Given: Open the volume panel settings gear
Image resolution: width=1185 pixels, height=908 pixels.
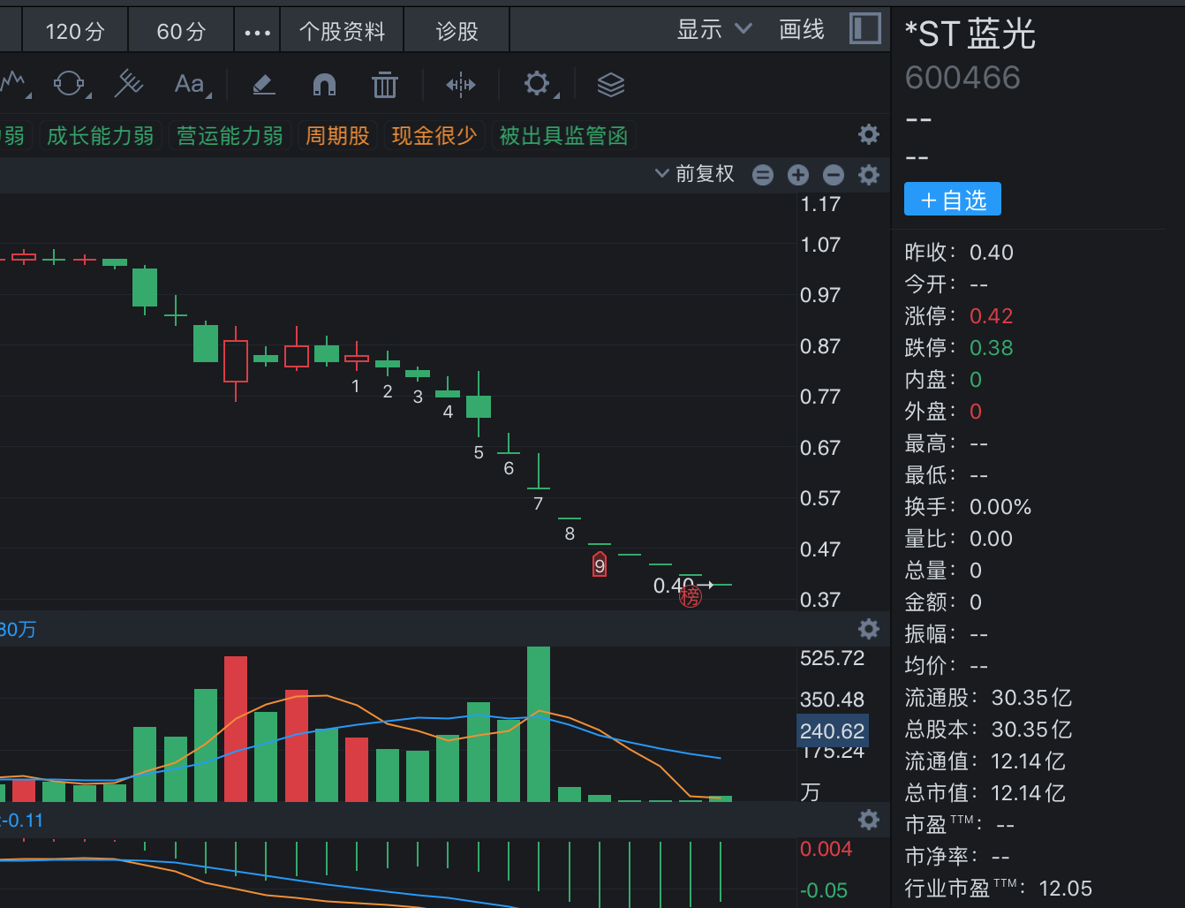Looking at the screenshot, I should tap(869, 629).
